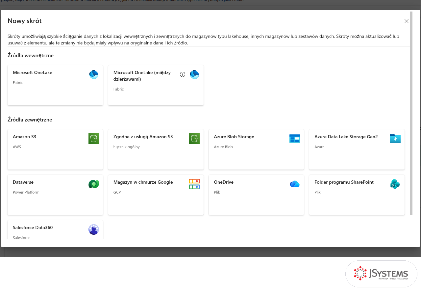Click the Amazon S3 bucket icon
The image size is (421, 291).
[x=94, y=139]
